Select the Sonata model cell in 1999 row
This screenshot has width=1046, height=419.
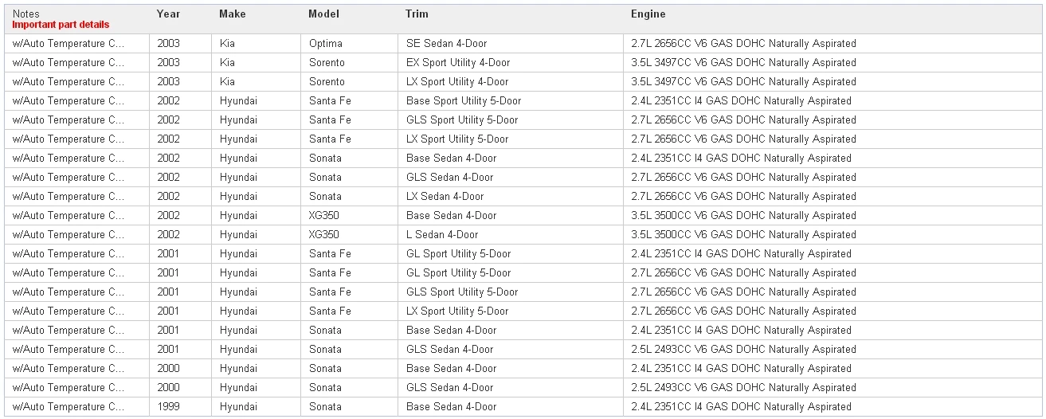325,407
